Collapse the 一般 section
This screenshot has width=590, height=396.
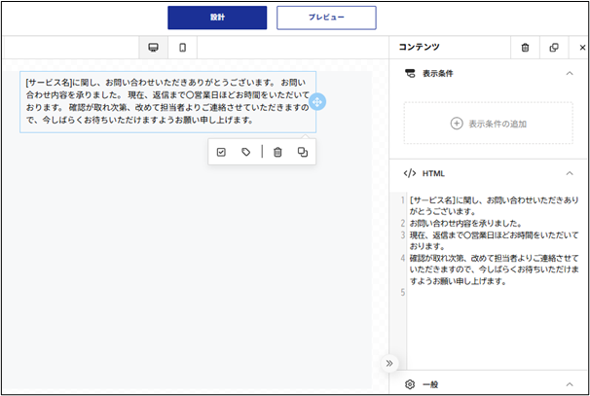pyautogui.click(x=570, y=384)
